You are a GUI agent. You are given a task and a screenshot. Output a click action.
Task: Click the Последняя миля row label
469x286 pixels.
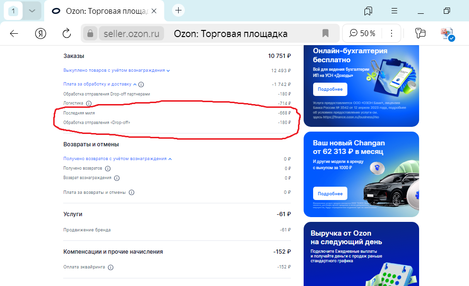tap(79, 113)
